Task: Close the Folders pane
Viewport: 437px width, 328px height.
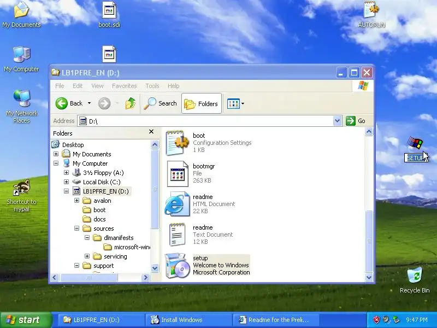Action: 151,131
